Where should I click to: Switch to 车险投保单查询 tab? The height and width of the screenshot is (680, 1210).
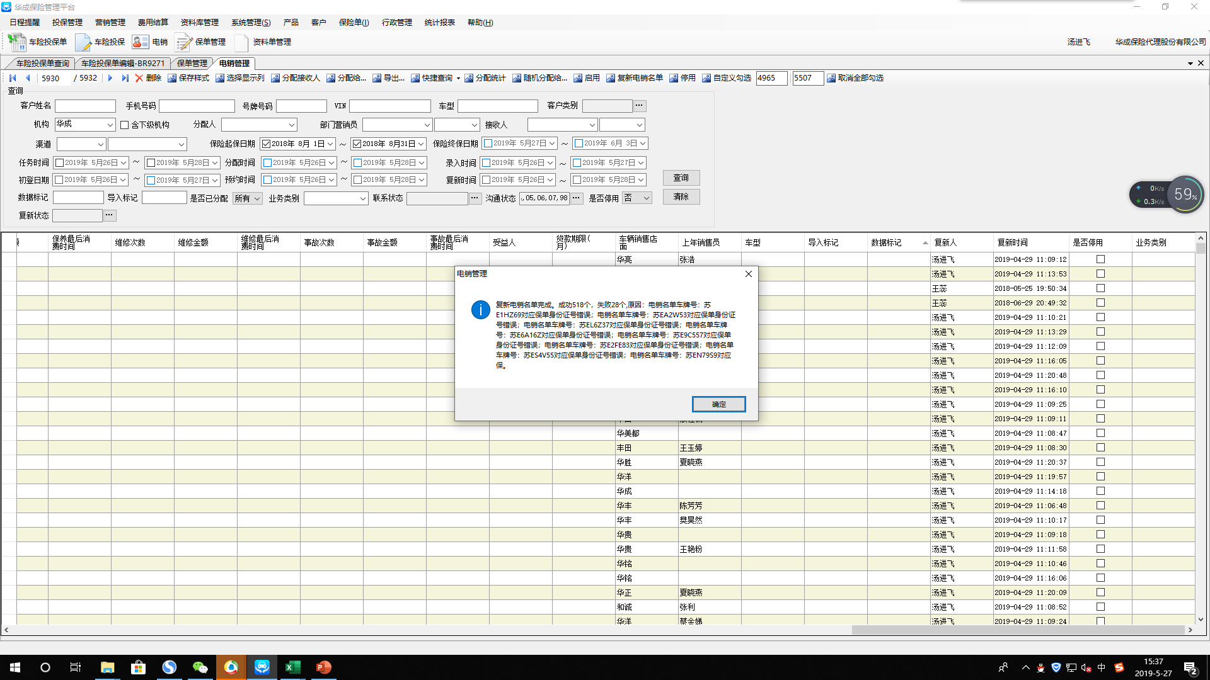42,64
